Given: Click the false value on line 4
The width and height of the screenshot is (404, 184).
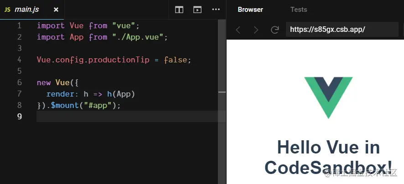Looking at the screenshot, I should click(x=175, y=60).
